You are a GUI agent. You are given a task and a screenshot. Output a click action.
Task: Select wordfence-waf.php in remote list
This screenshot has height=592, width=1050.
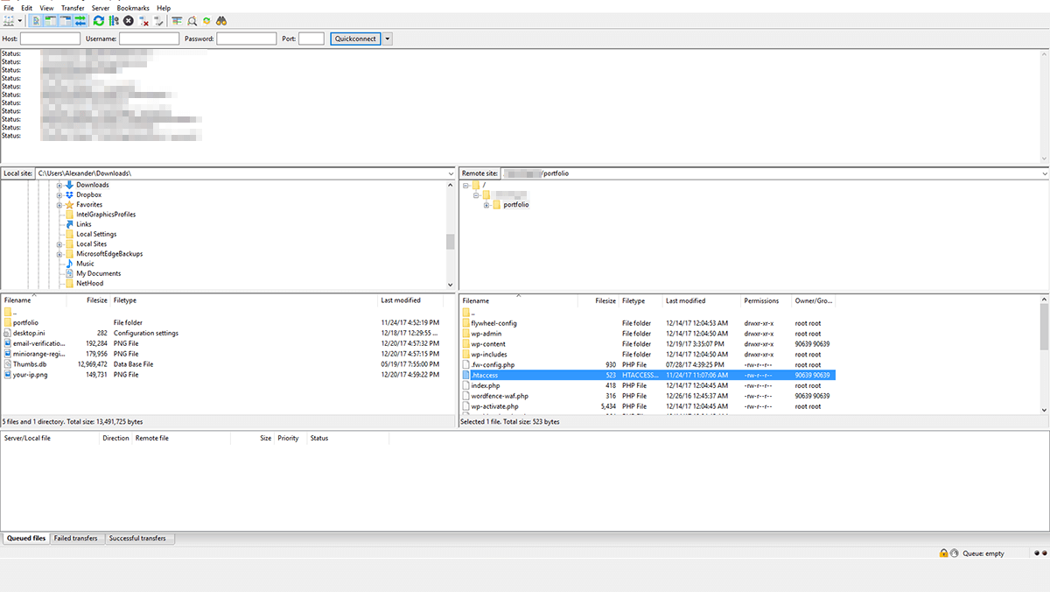[500, 396]
